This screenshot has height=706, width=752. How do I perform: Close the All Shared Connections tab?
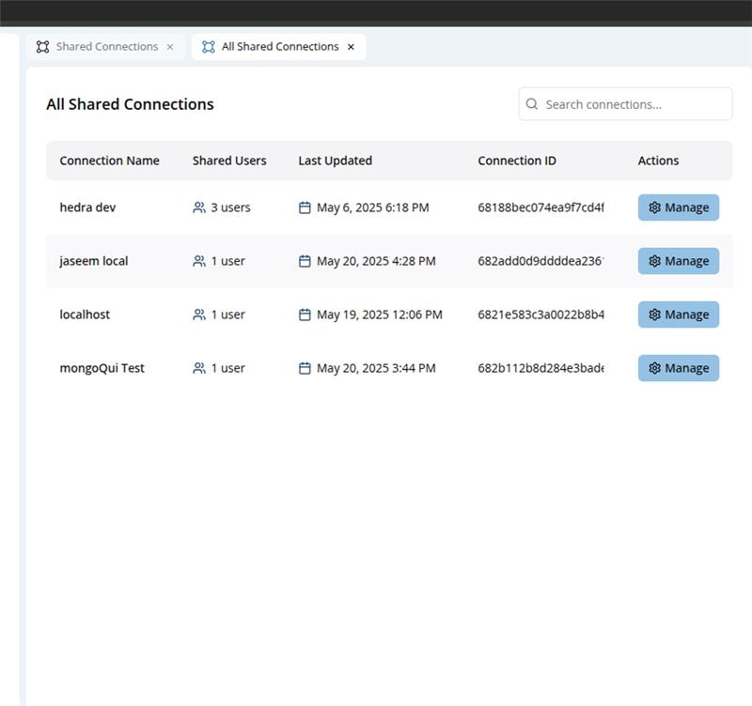tap(352, 47)
